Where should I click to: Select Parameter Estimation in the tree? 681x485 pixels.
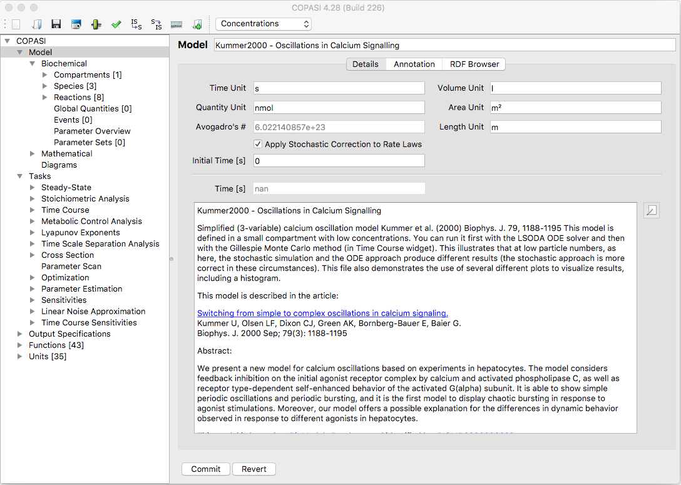(81, 289)
